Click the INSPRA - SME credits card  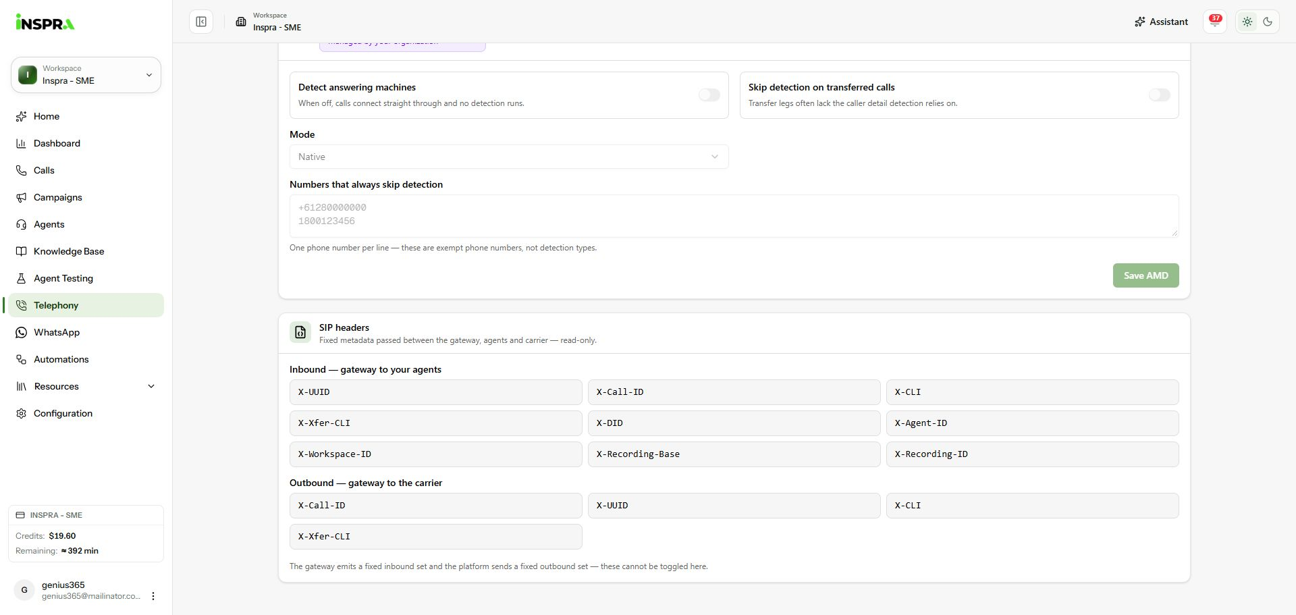(x=86, y=533)
